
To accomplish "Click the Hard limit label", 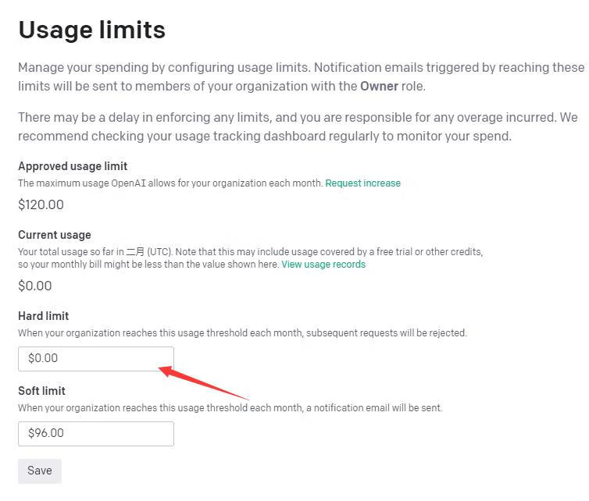I will [44, 315].
